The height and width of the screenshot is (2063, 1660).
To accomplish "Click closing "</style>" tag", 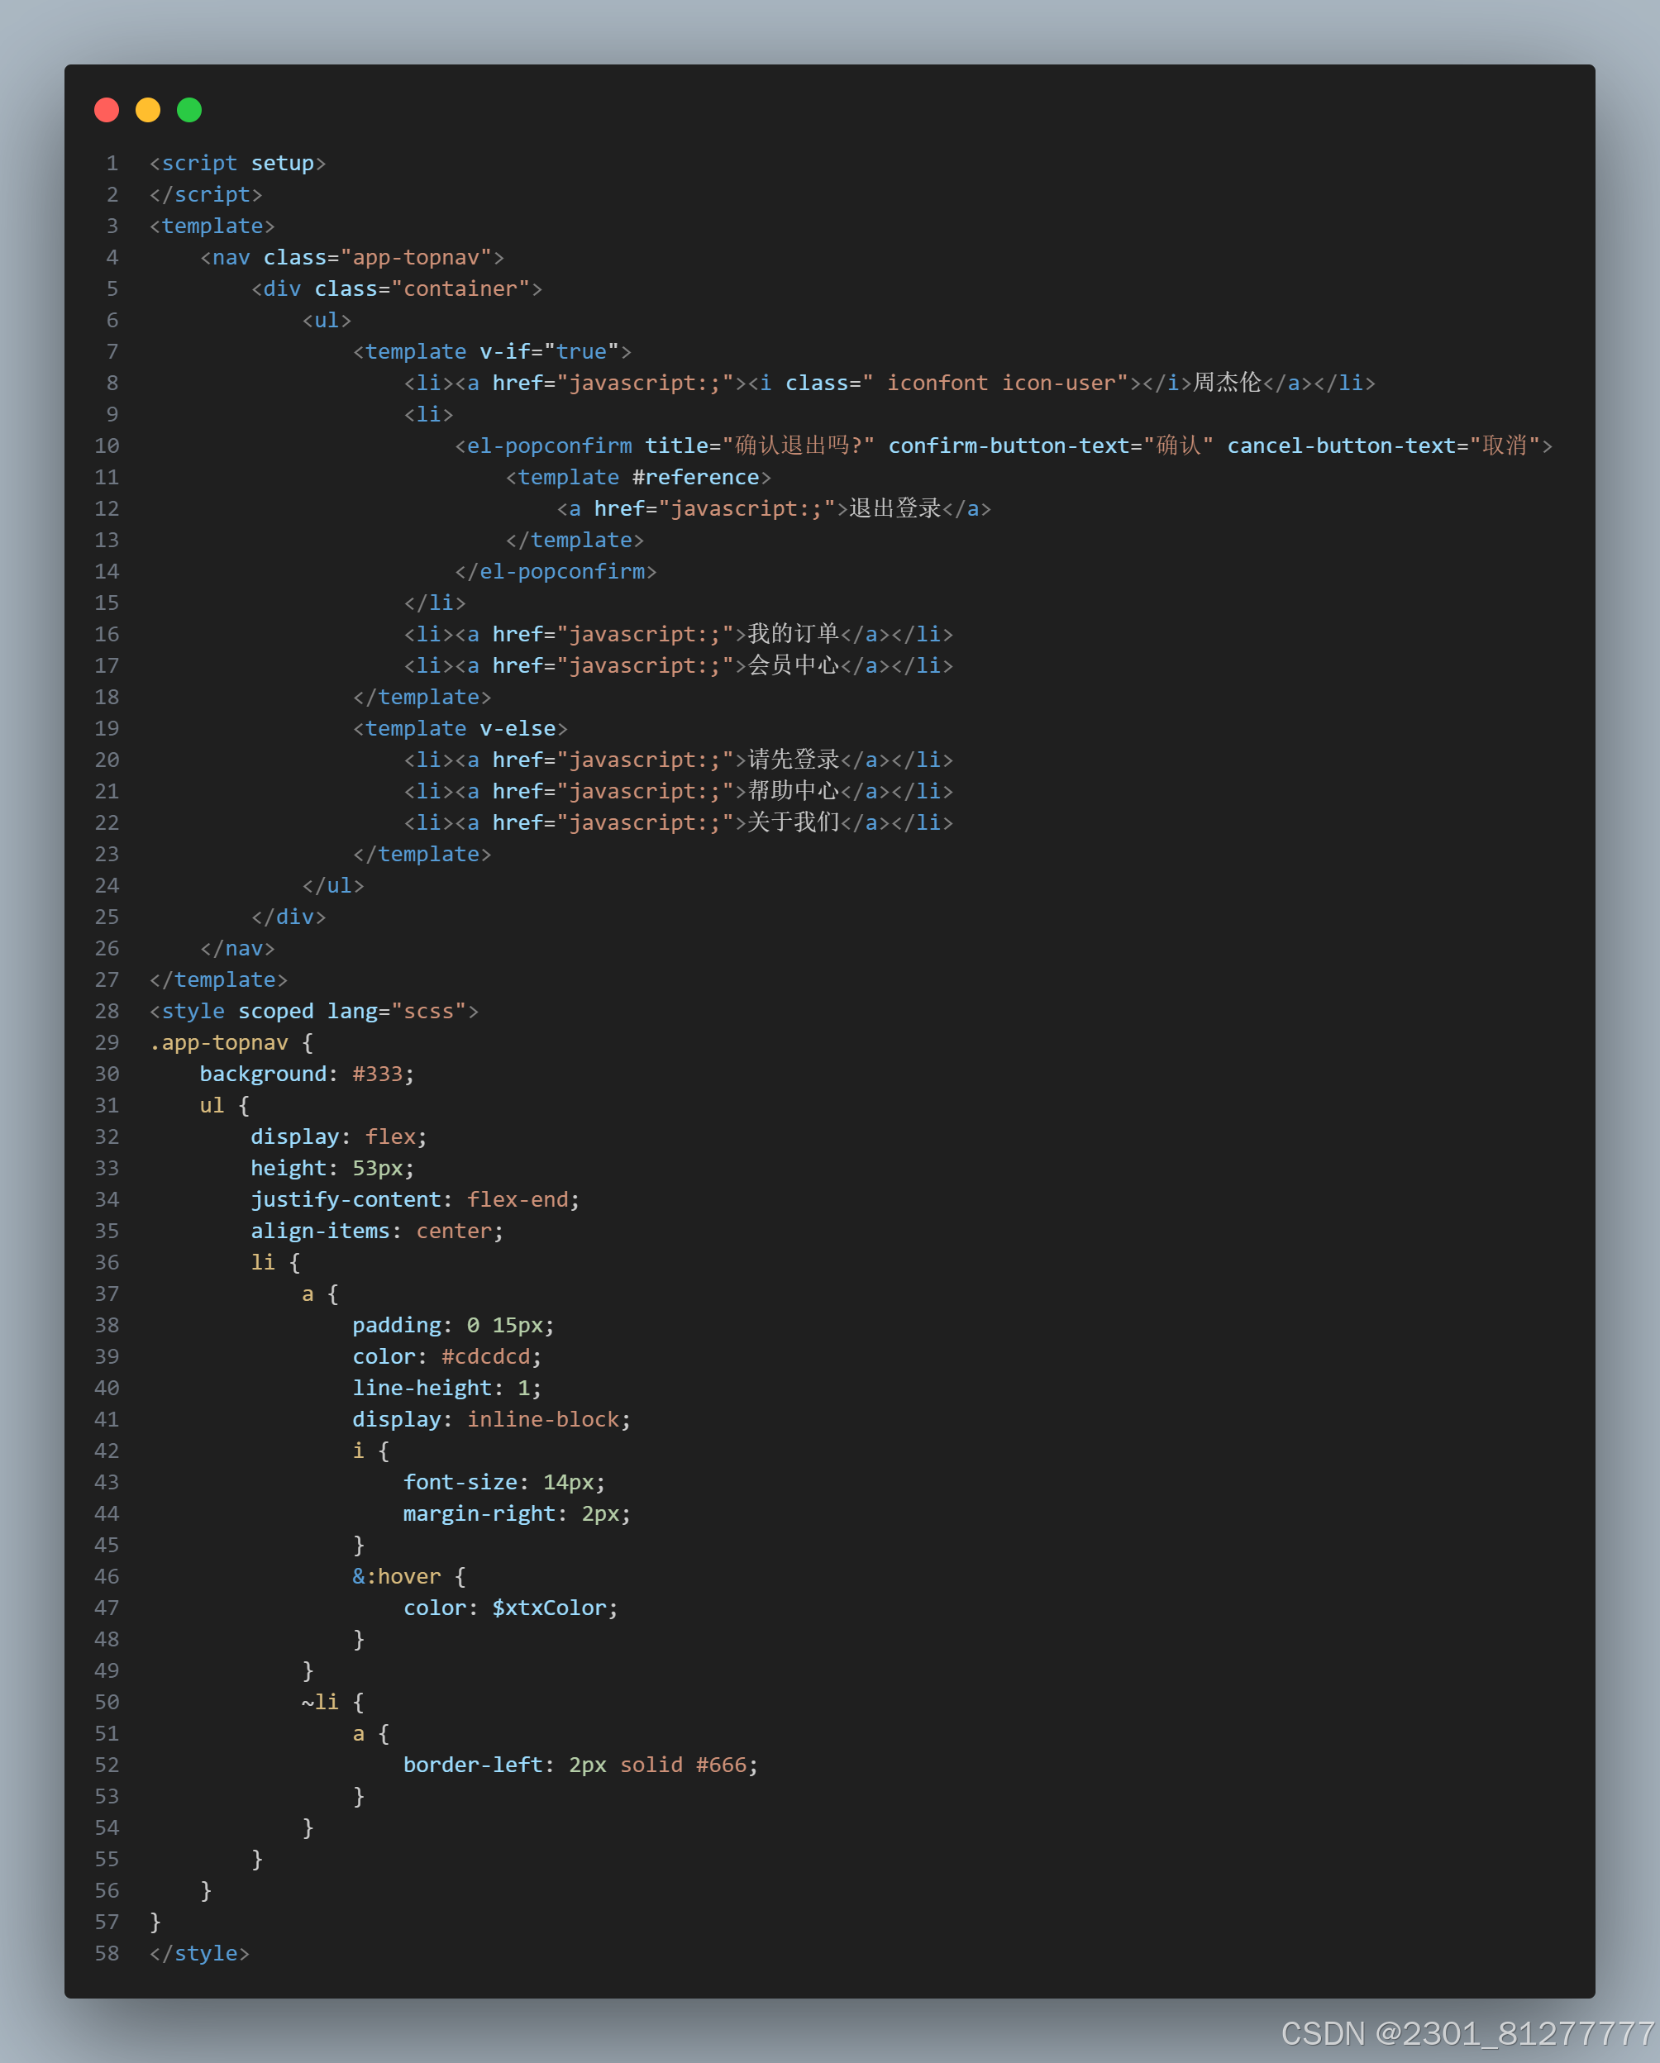I will [199, 1954].
